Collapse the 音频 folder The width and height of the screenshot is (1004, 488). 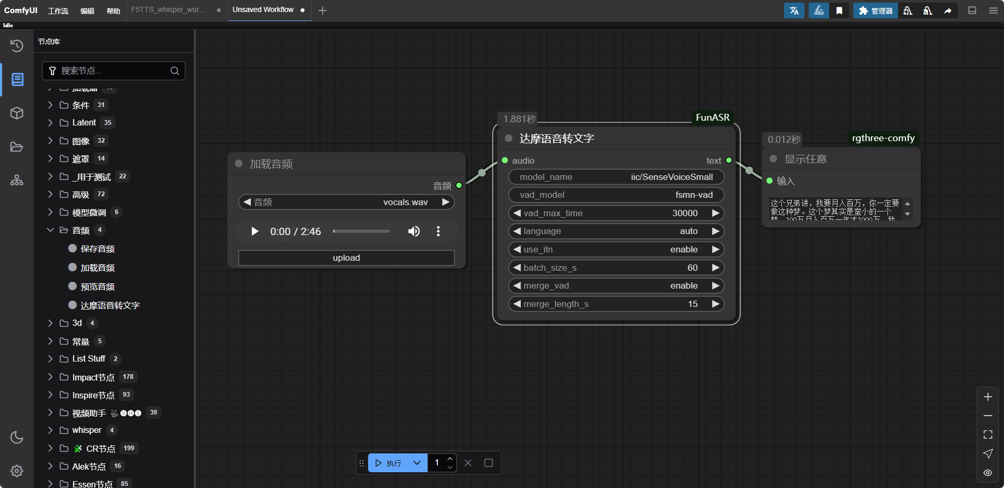50,230
